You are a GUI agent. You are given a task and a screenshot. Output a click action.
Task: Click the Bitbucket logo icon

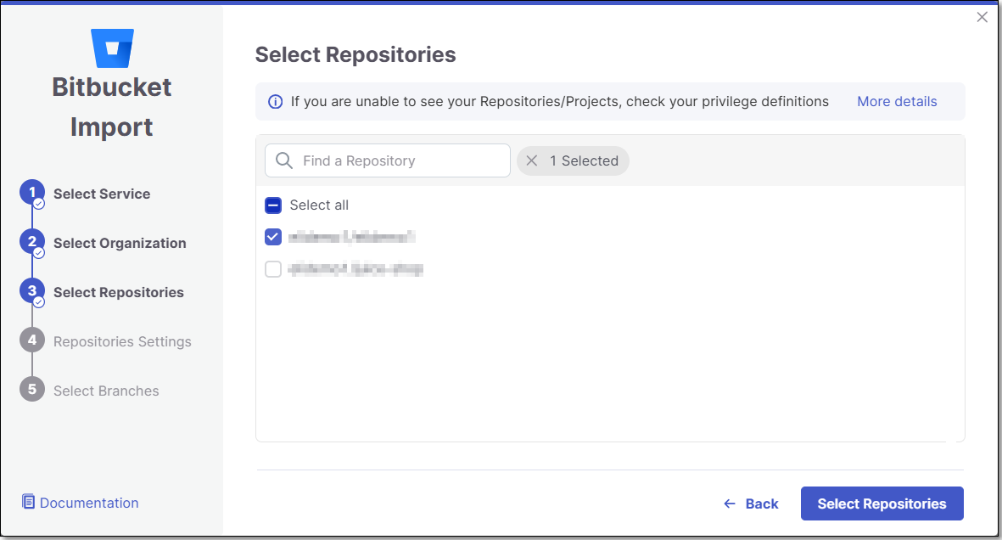[x=112, y=48]
